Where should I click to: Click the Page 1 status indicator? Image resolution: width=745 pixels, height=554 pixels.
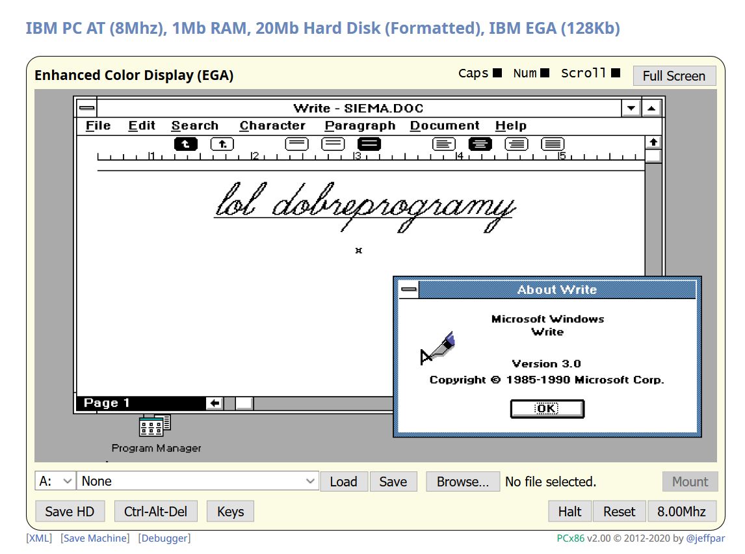(x=107, y=403)
